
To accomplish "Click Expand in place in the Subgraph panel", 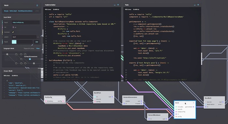I will click(29, 48).
